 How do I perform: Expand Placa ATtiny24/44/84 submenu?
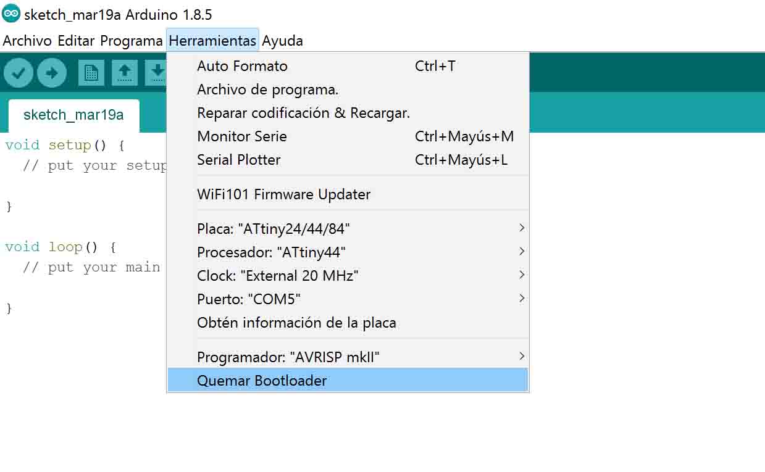click(348, 229)
